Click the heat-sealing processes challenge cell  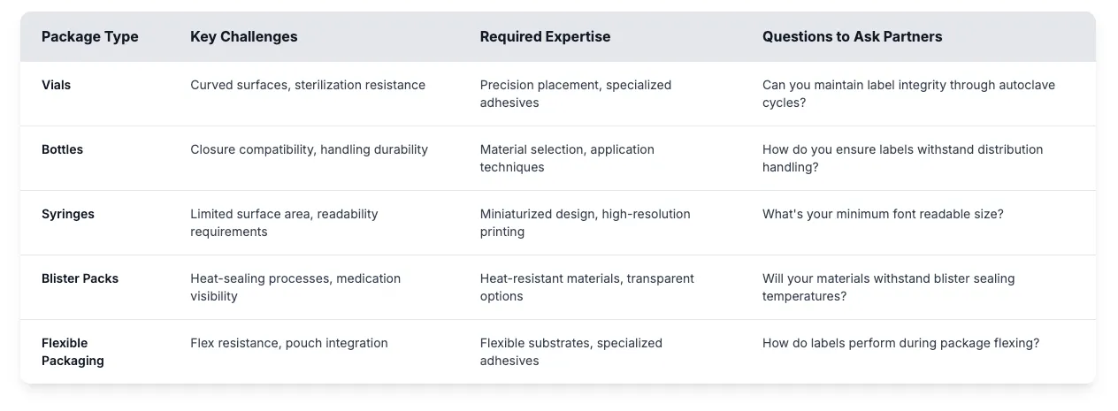pos(295,287)
